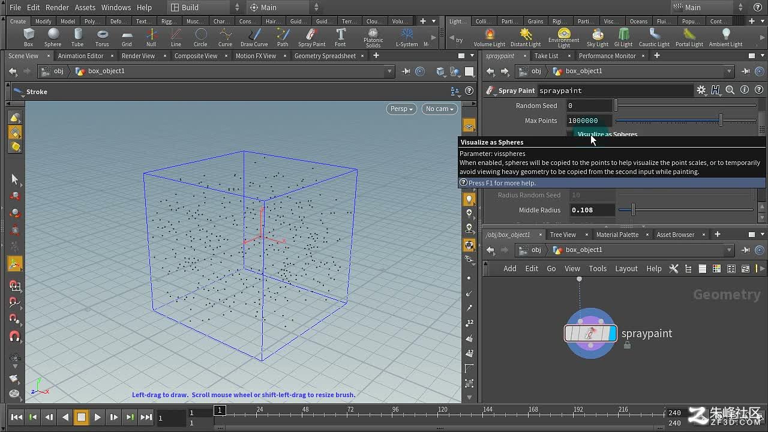Open the node info icon in parameters

[x=745, y=90]
